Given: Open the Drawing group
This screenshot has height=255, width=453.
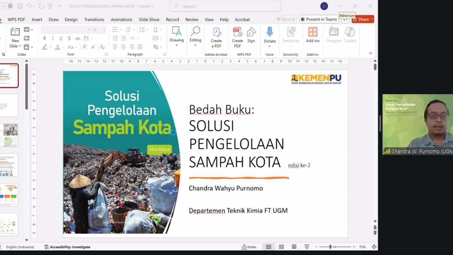Looking at the screenshot, I should [x=177, y=36].
